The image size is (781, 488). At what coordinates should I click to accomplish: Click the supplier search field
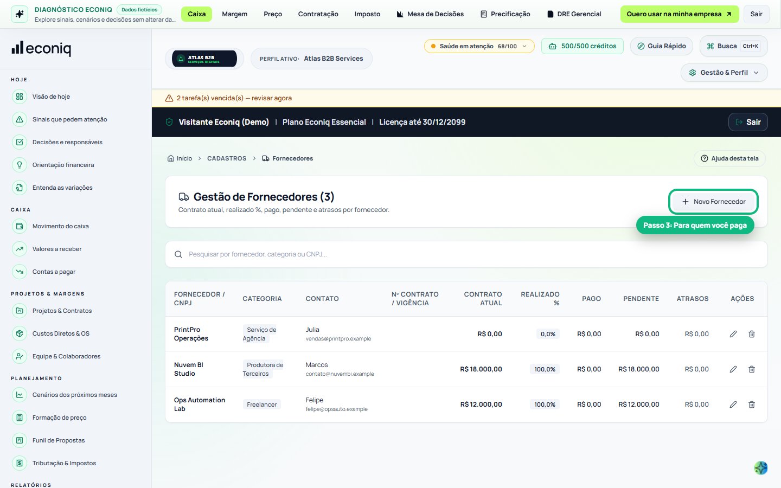click(466, 254)
